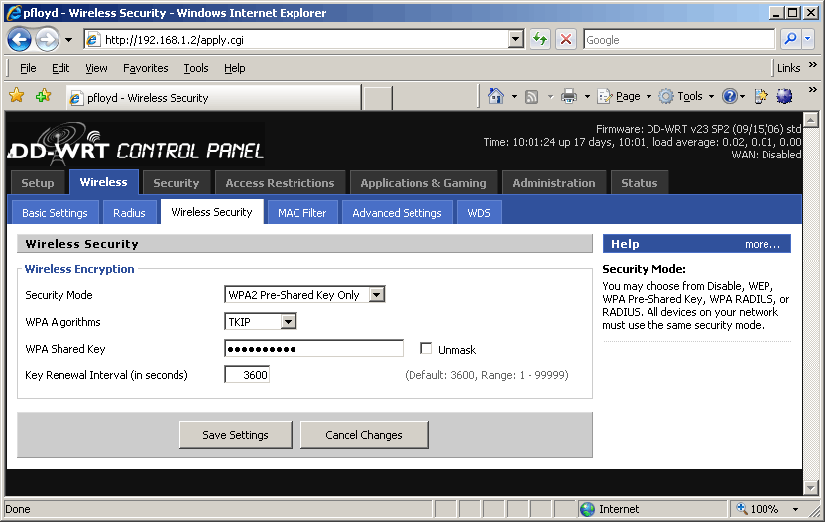
Task: Open the Favorites menu
Action: [145, 68]
